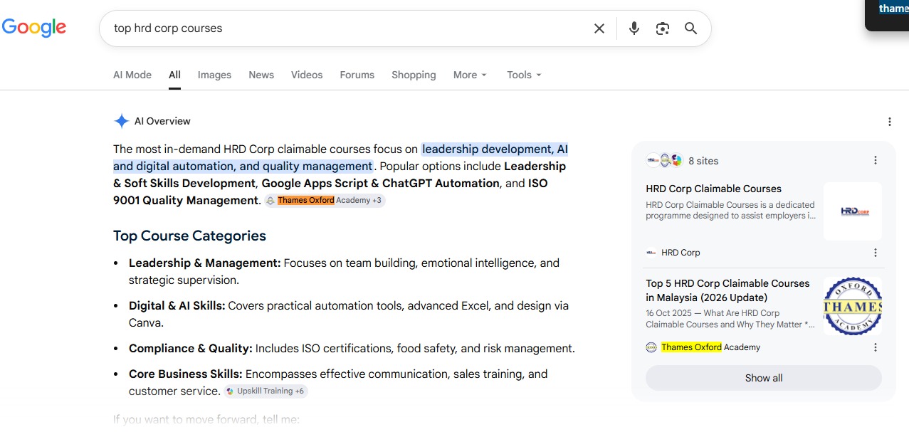This screenshot has width=909, height=432.
Task: Click the dark tooltip in top-right corner
Action: pos(887,15)
